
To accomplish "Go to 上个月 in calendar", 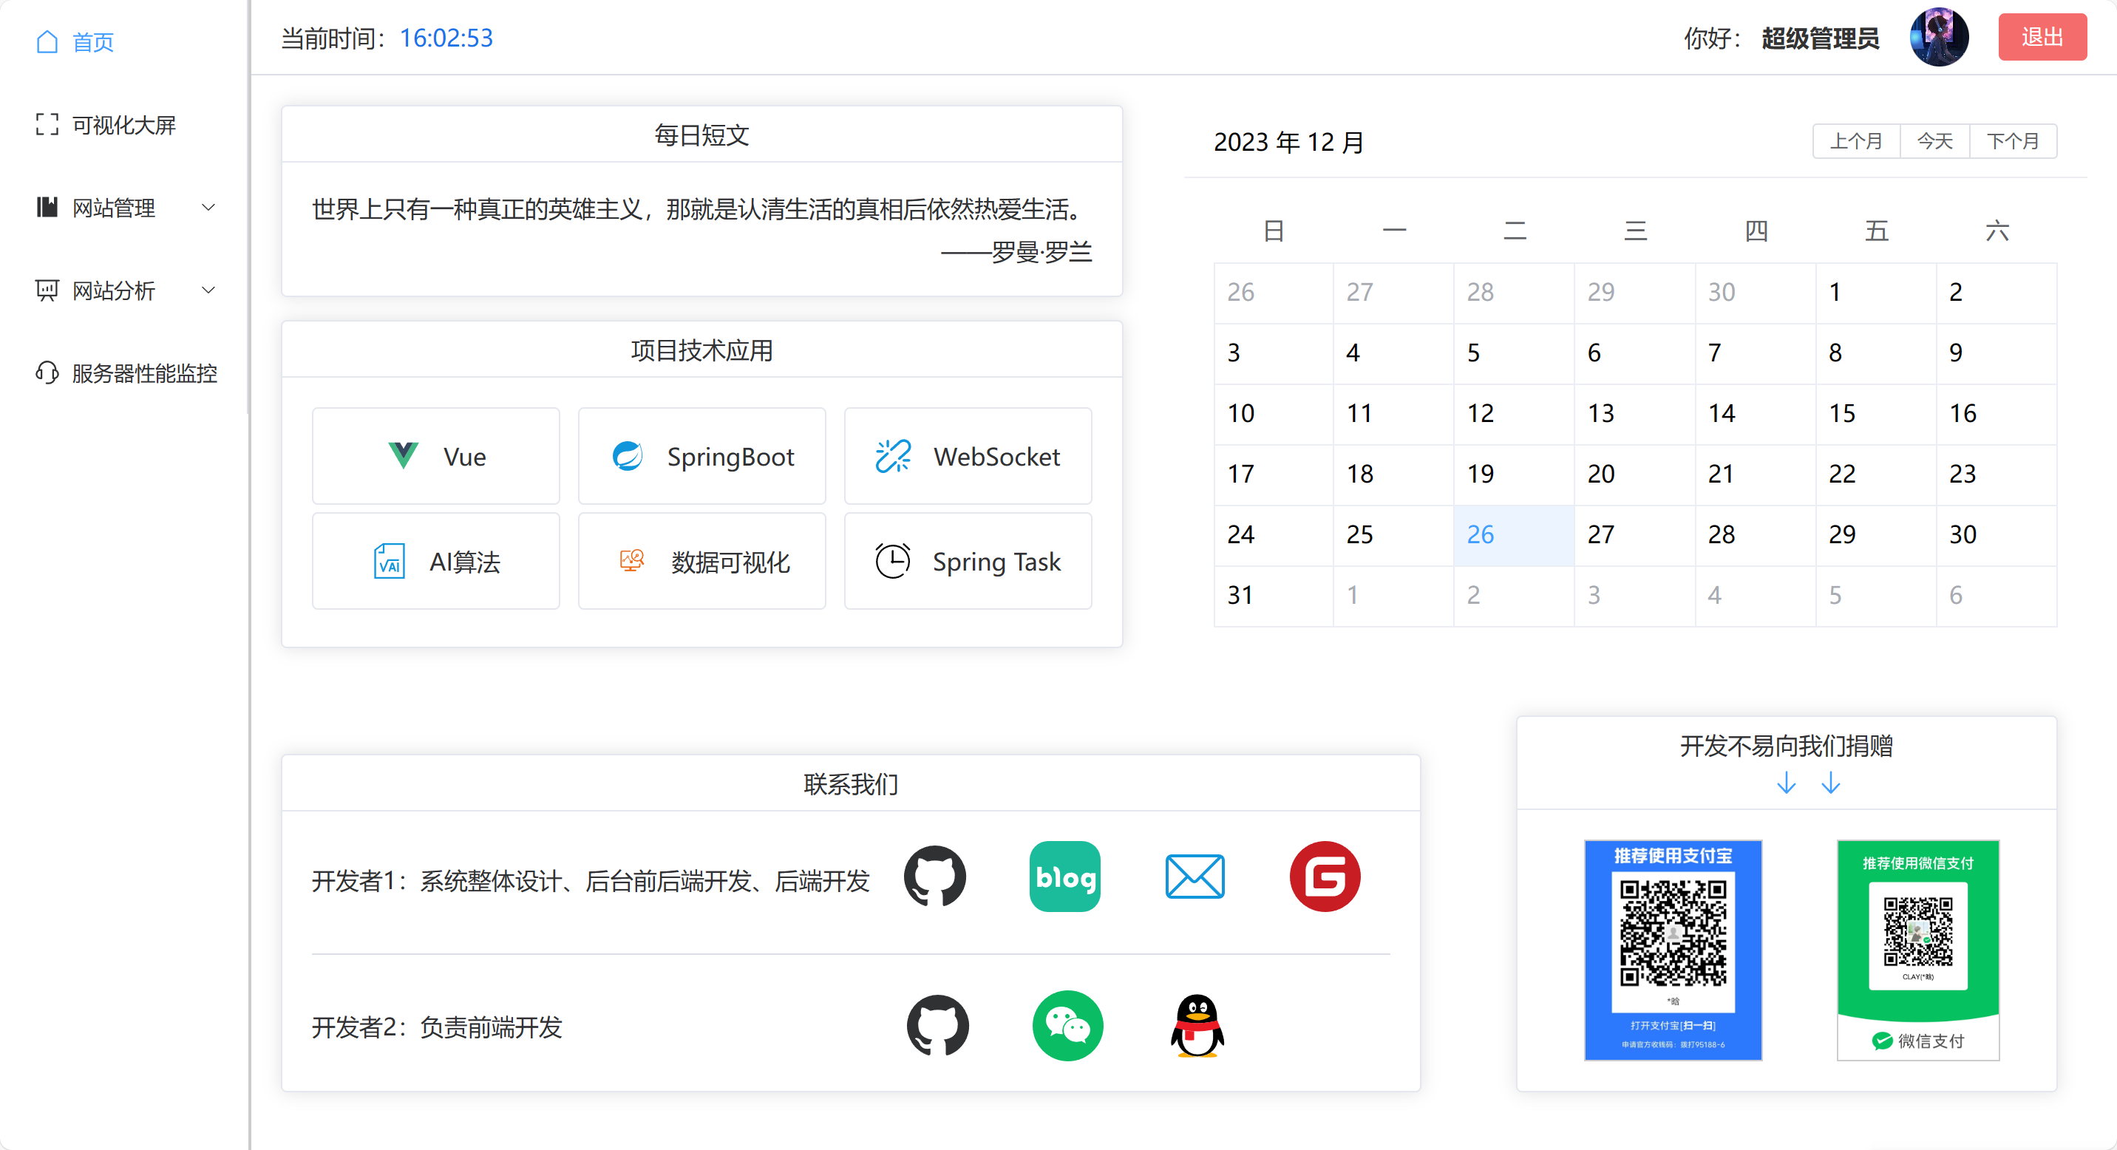I will point(1855,141).
